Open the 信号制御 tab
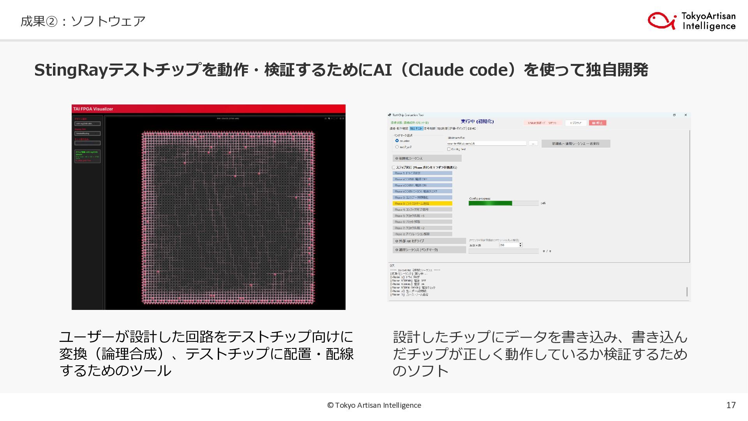This screenshot has width=748, height=421. pos(430,129)
